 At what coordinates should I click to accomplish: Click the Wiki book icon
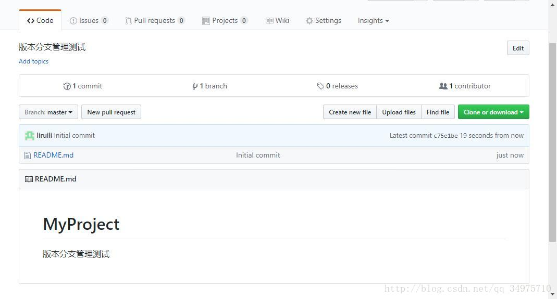(269, 21)
